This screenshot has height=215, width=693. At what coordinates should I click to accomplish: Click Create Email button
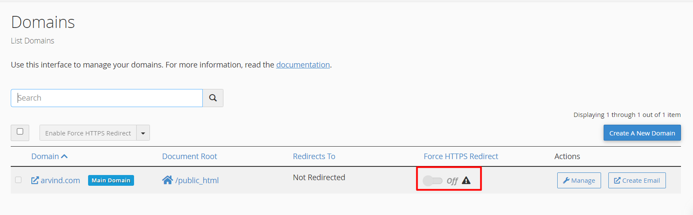click(x=637, y=181)
